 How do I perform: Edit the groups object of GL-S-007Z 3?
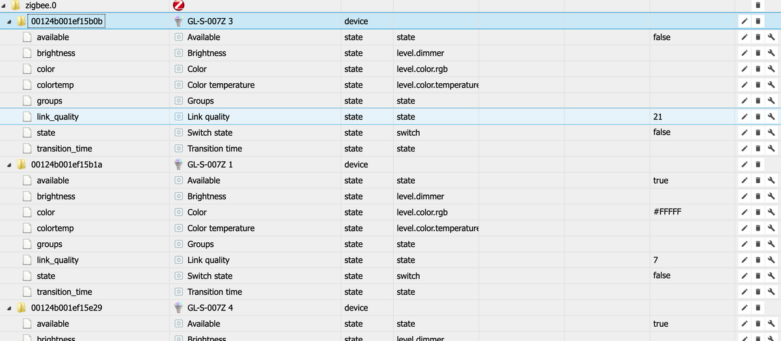point(745,101)
